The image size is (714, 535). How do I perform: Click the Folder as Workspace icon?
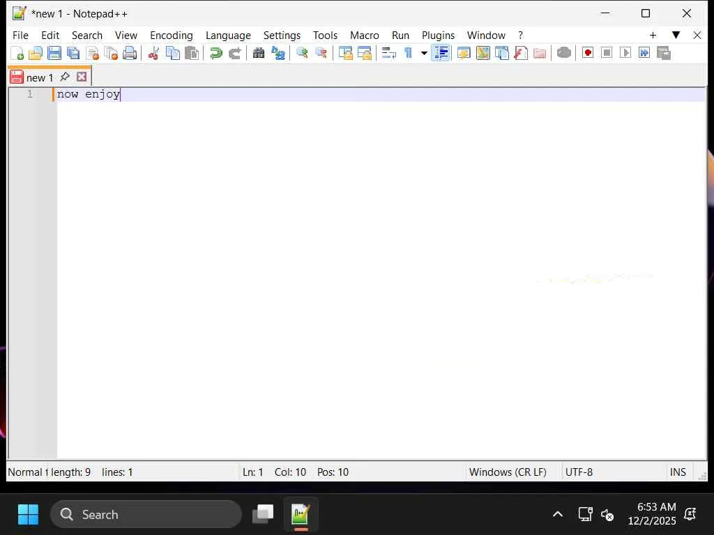[540, 53]
